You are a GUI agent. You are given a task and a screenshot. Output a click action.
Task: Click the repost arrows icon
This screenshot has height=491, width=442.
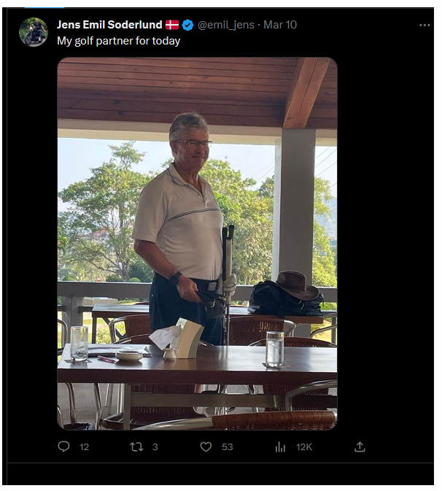click(136, 446)
